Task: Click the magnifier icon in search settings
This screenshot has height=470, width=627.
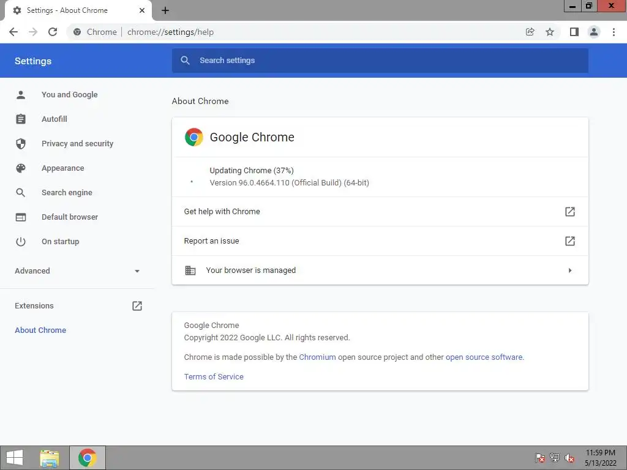Action: [185, 61]
